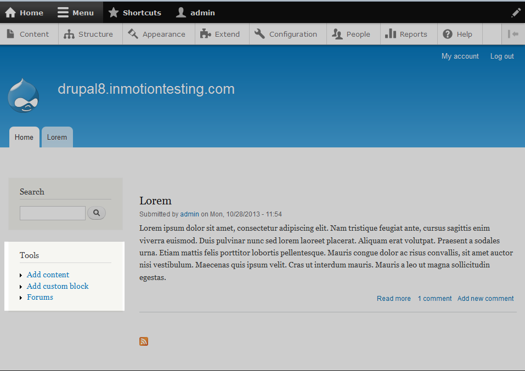Select the Lorem main tab
The width and height of the screenshot is (525, 371).
(x=57, y=137)
